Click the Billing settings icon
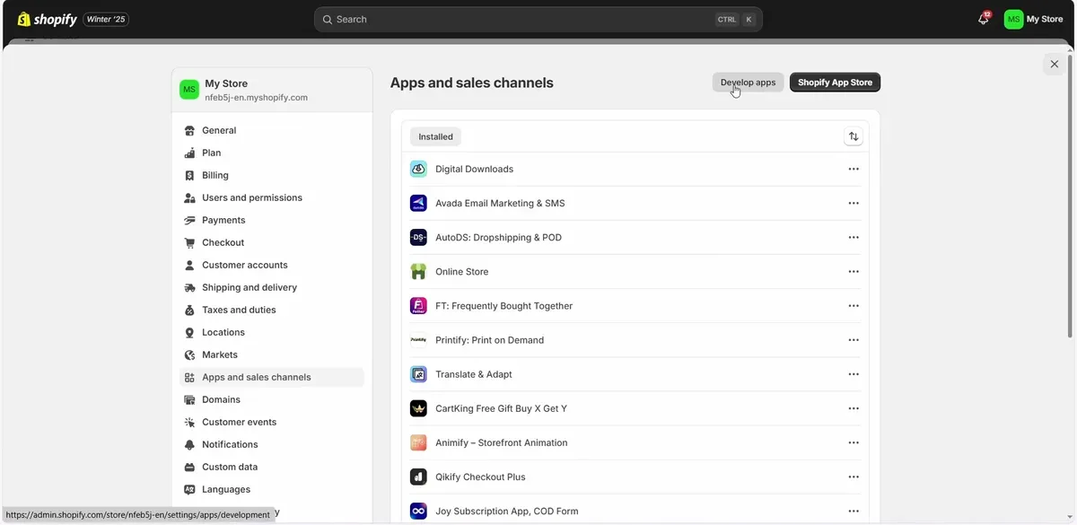The width and height of the screenshot is (1077, 525). point(189,175)
